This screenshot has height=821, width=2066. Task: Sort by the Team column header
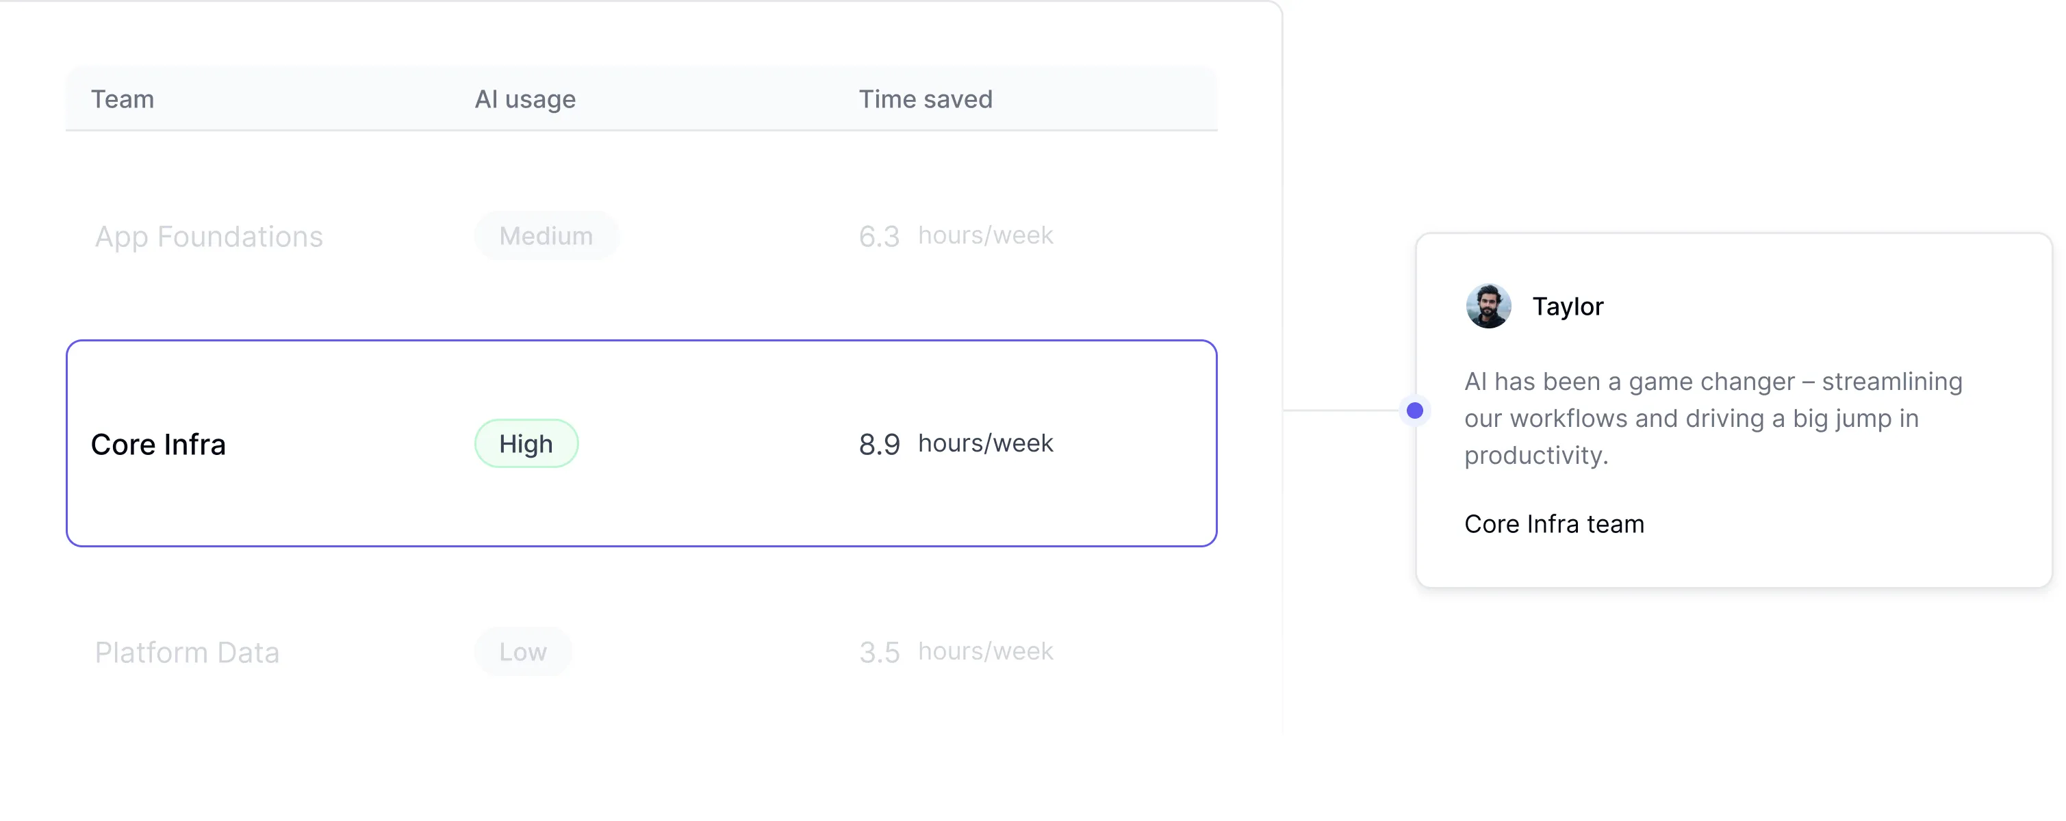tap(123, 99)
